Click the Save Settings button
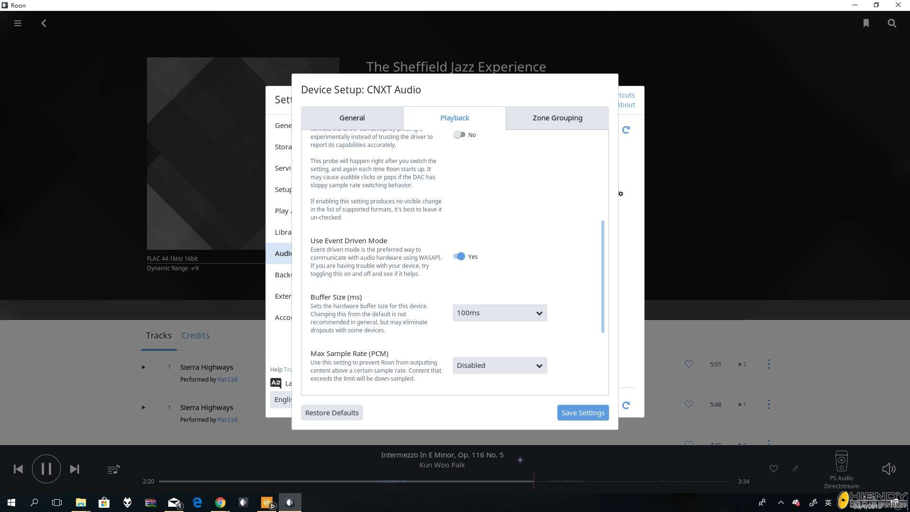910x512 pixels. 583,412
